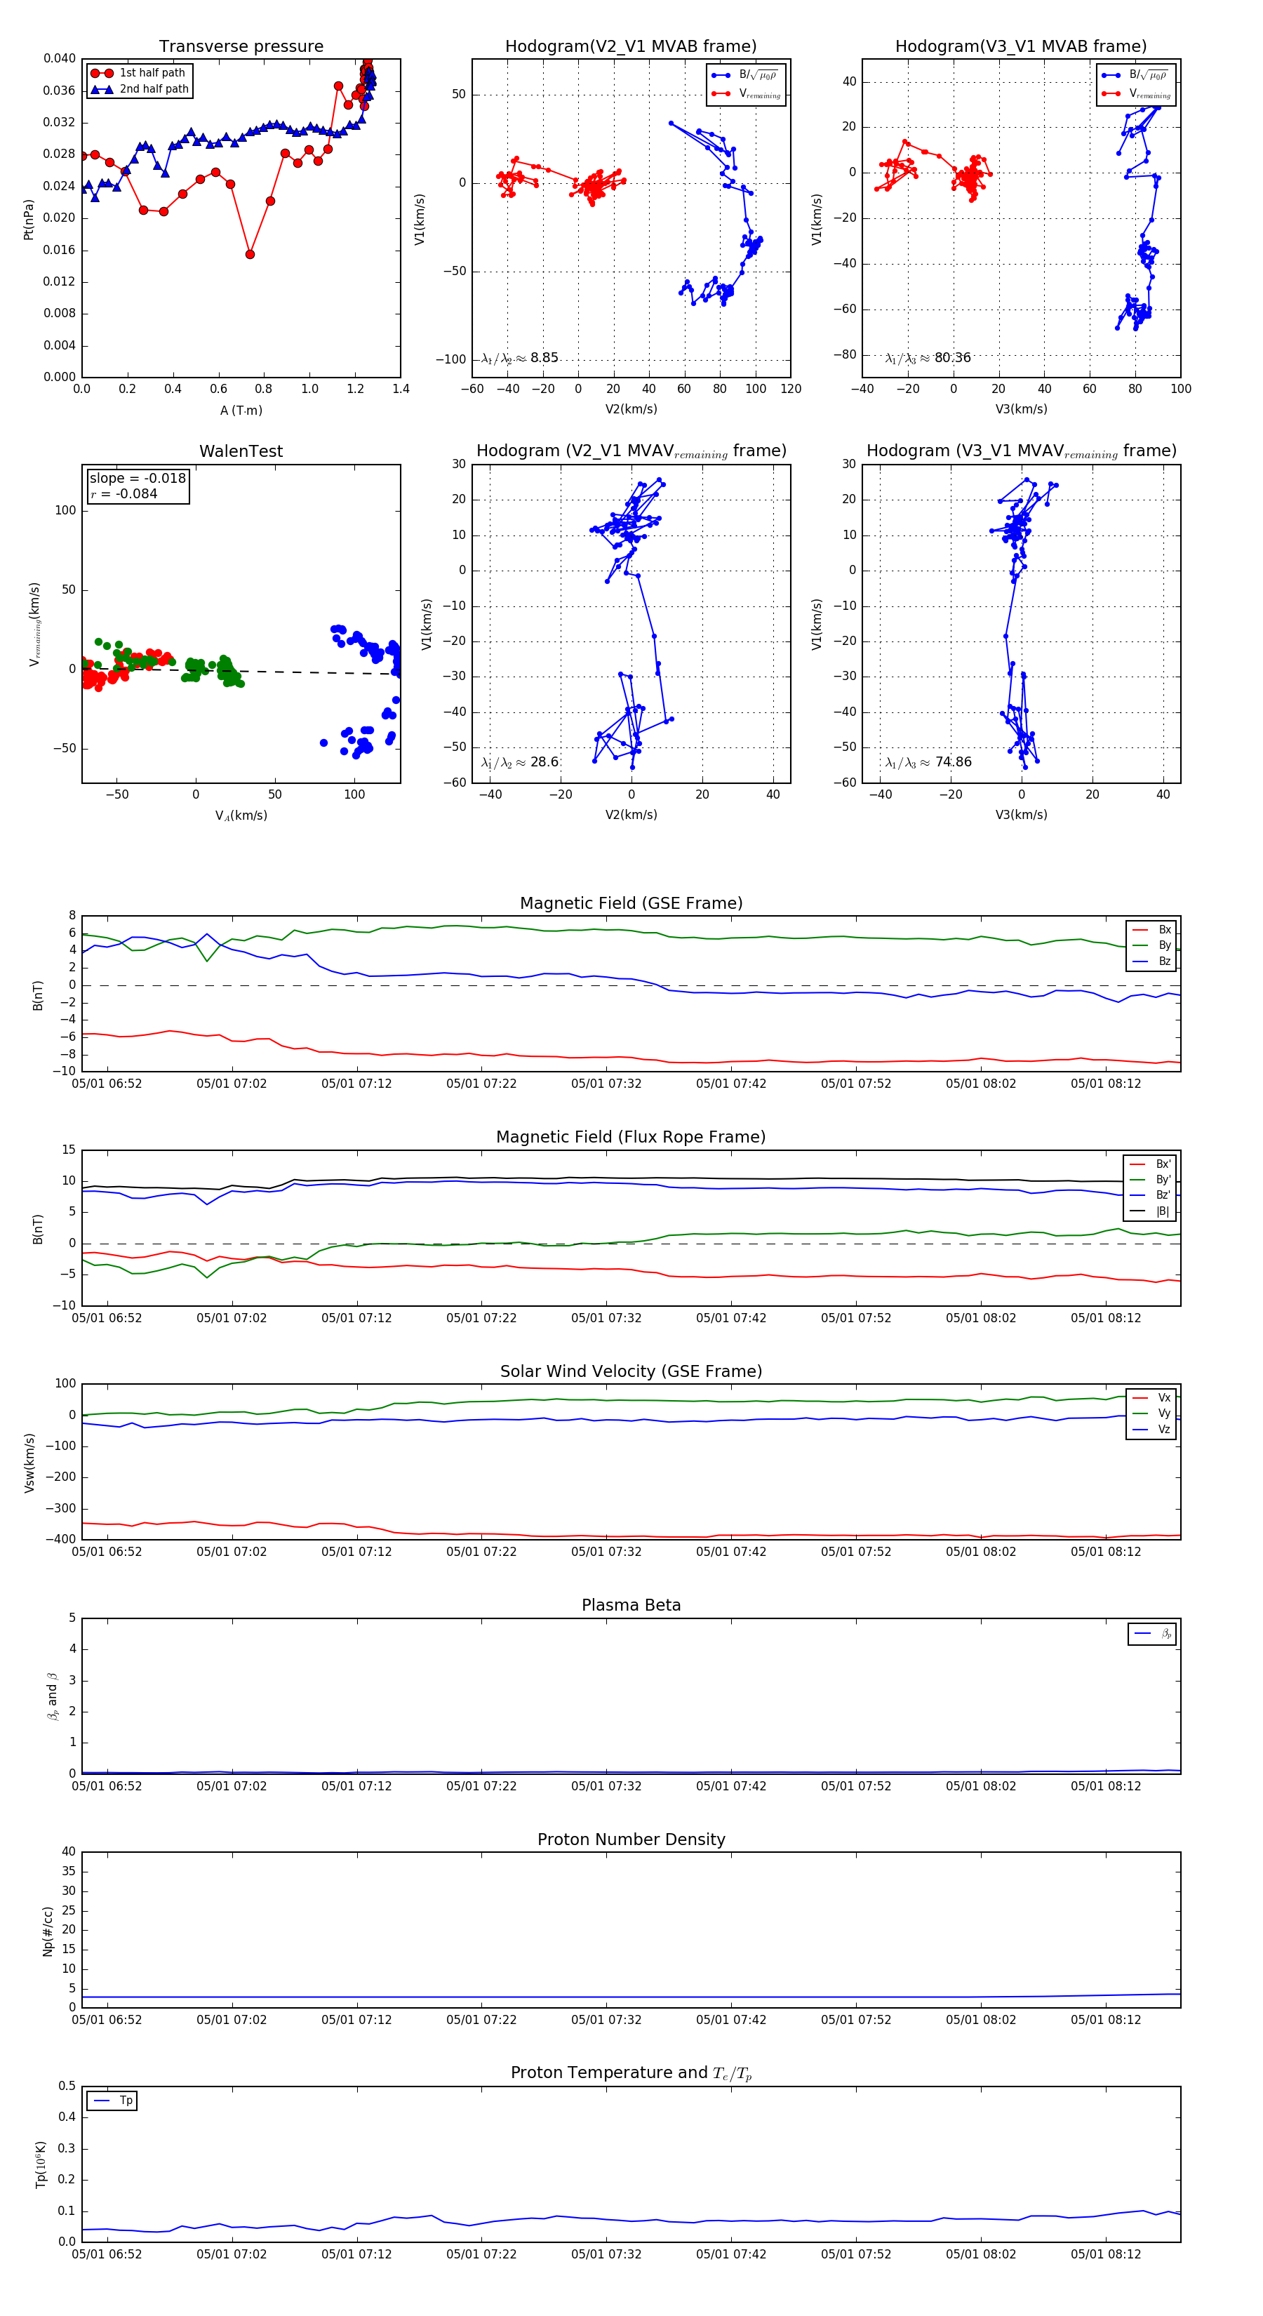Click 'Hodogram(V3_V1 MVAB frame)' title

(1021, 46)
